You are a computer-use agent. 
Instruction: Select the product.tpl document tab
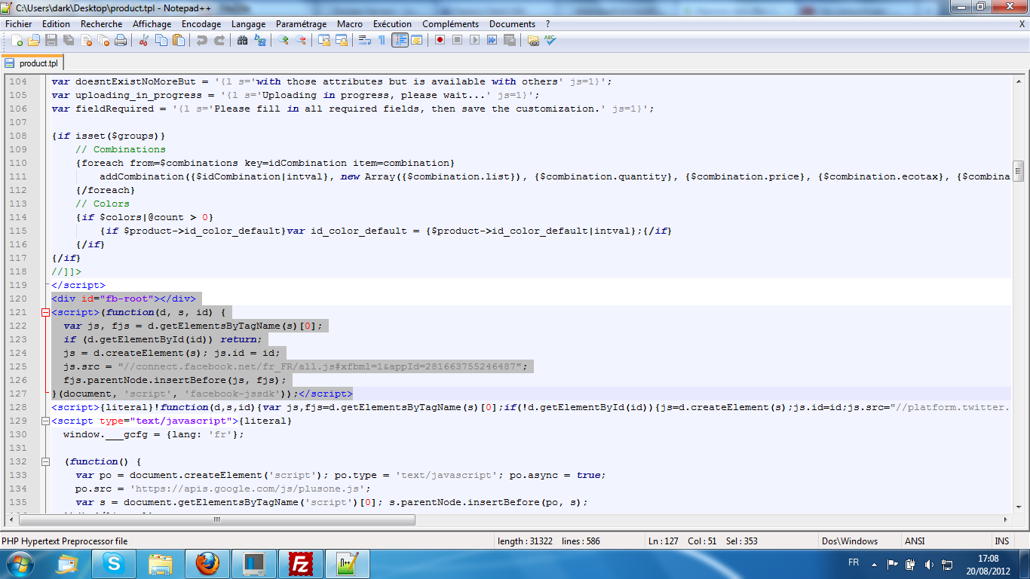click(x=32, y=63)
